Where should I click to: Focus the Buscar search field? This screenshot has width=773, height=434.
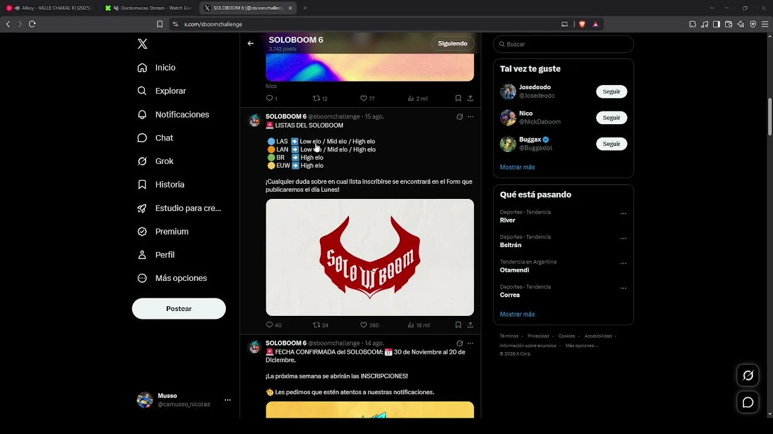pos(563,44)
